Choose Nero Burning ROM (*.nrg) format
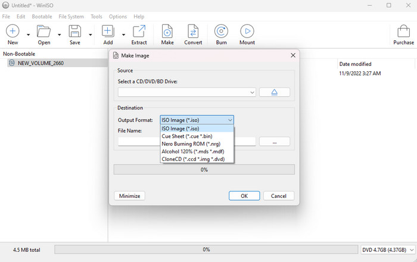This screenshot has width=417, height=262. tap(197, 144)
